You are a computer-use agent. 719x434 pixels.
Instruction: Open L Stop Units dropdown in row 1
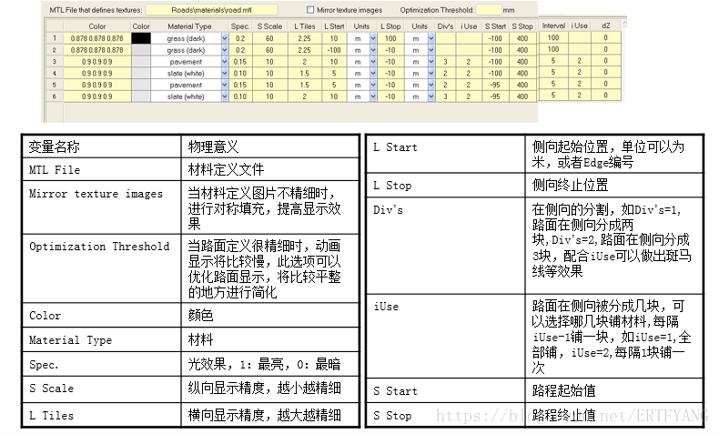pyautogui.click(x=431, y=38)
